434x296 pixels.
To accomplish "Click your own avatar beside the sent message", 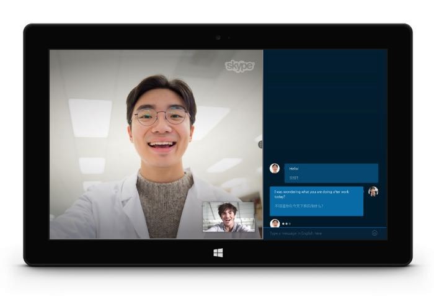I will pyautogui.click(x=373, y=191).
